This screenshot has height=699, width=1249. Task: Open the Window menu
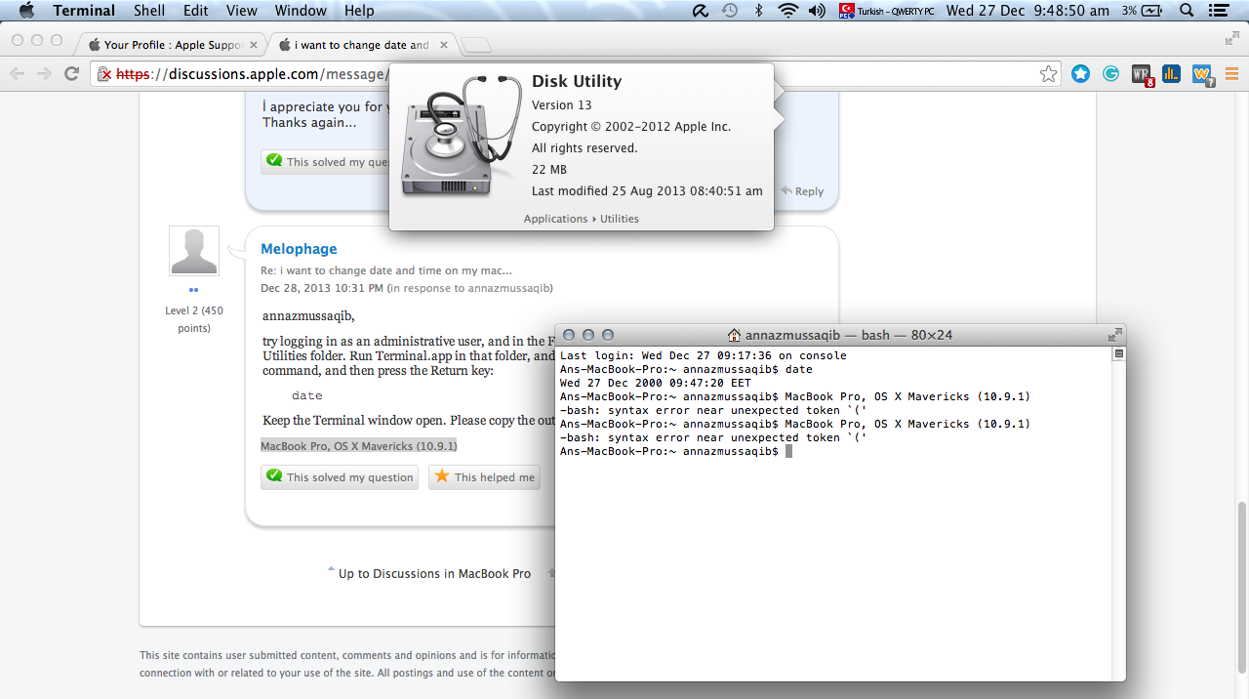[301, 11]
